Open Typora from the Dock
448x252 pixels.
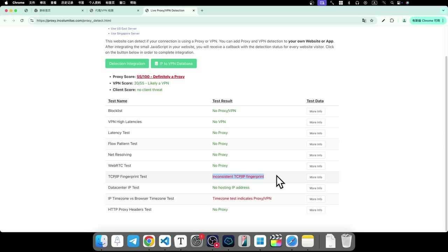click(180, 241)
